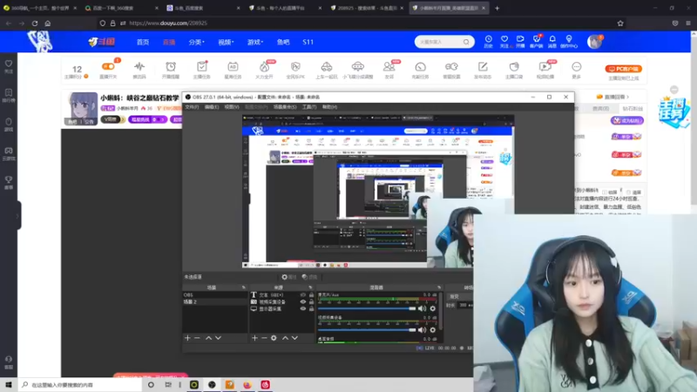Open source properties gear in sources toolbar
The image size is (697, 392).
[x=274, y=338]
